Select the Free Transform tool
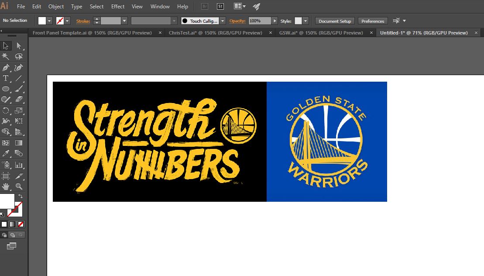The height and width of the screenshot is (276, 484). (x=19, y=121)
